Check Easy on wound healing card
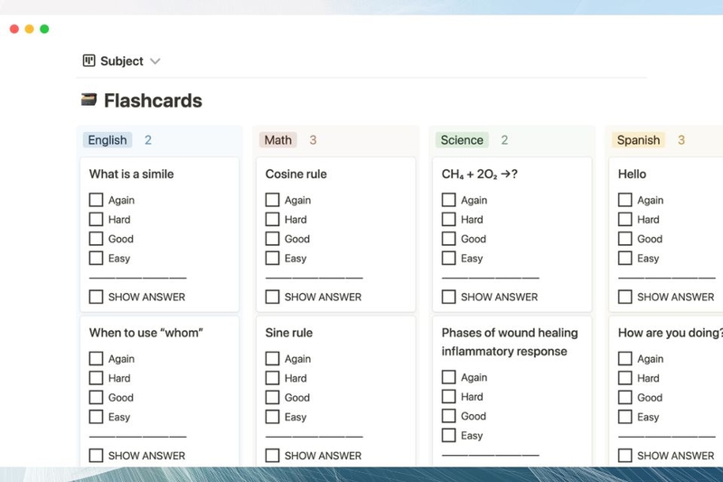Viewport: 723px width, 482px height. 448,435
